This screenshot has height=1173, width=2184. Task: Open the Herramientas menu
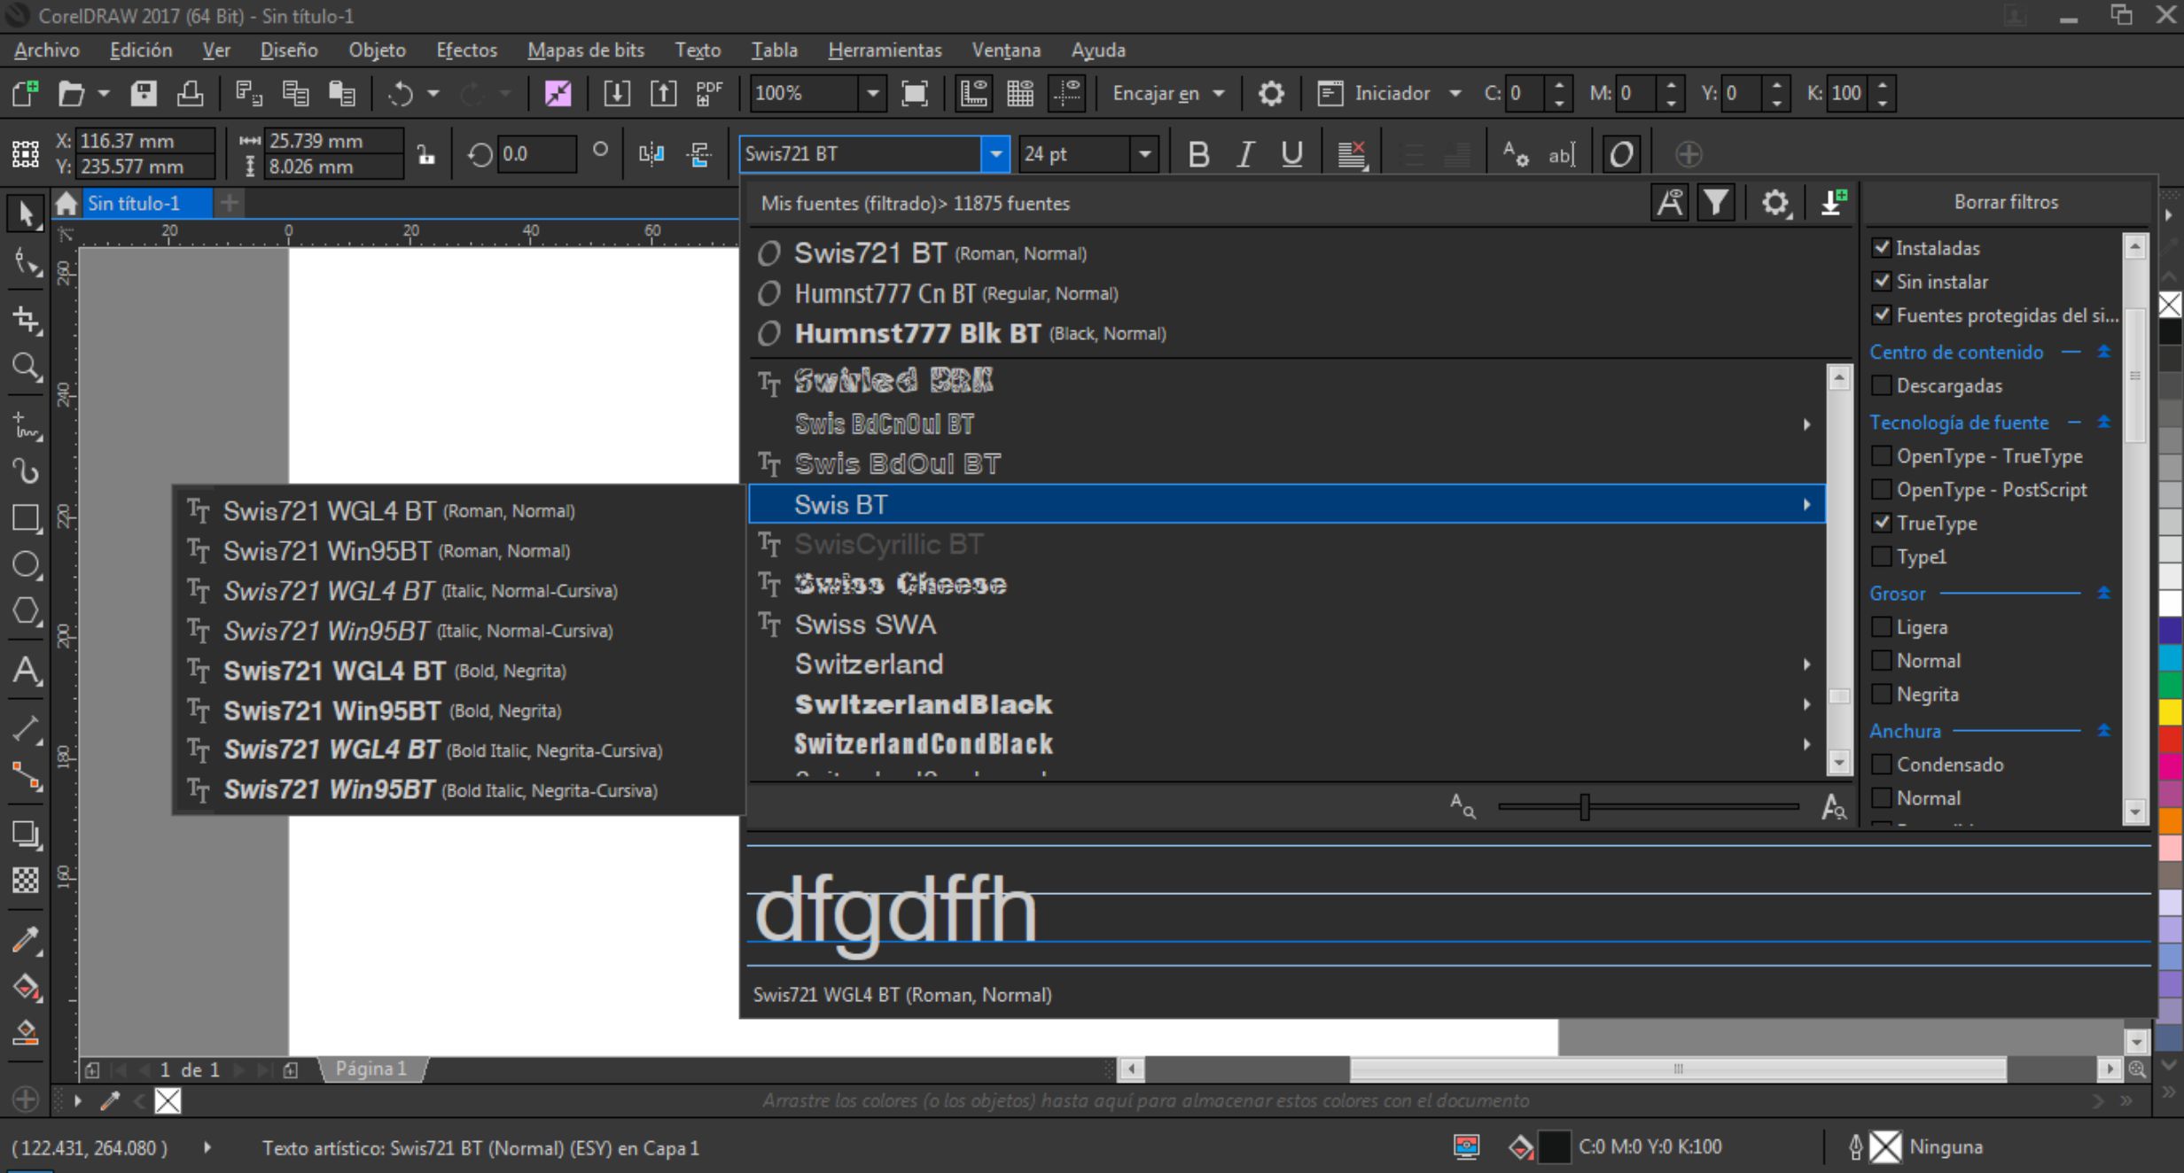(885, 50)
